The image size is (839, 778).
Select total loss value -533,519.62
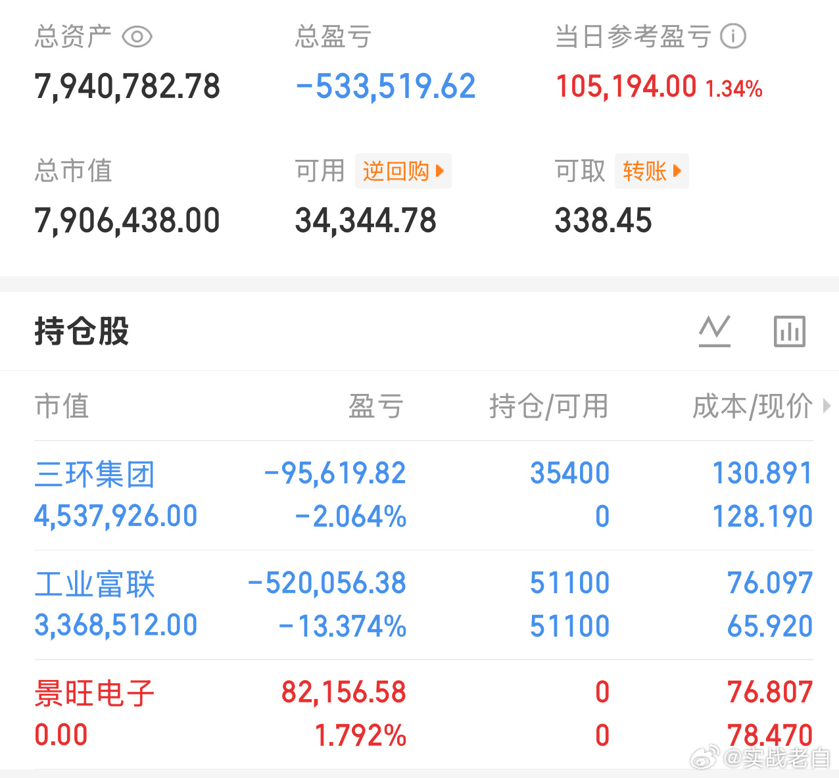386,87
